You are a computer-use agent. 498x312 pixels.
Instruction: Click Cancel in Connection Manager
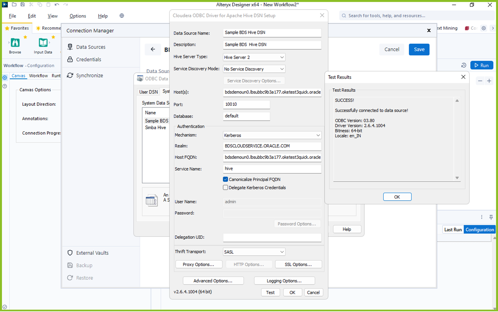click(x=392, y=49)
